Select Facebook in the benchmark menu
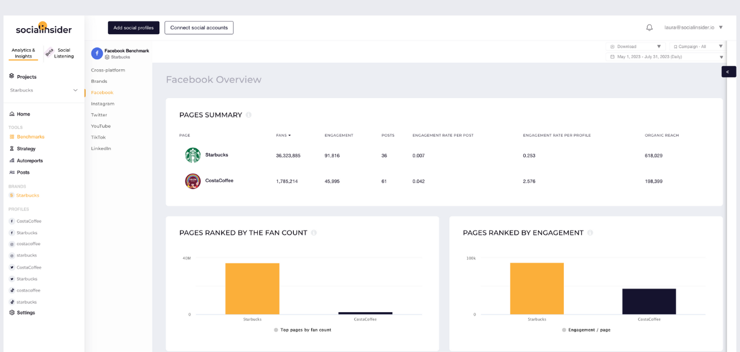 [102, 93]
